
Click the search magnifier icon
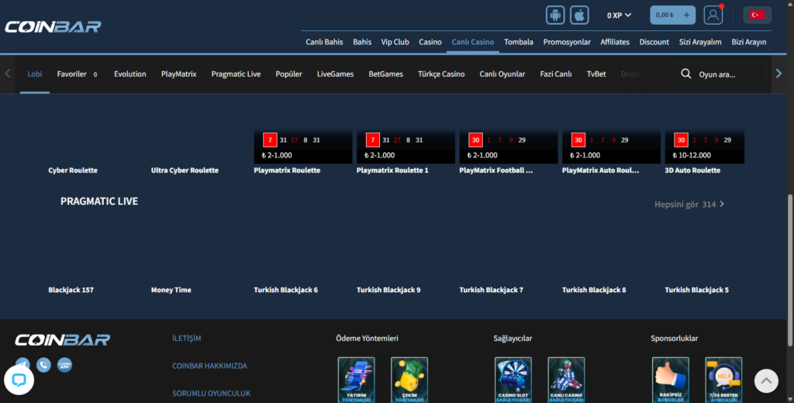[685, 74]
